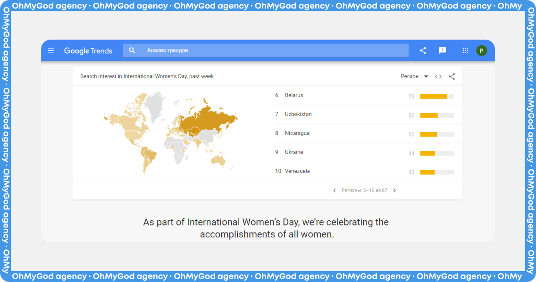The width and height of the screenshot is (536, 282).
Task: Go to next regions page
Action: 394,191
